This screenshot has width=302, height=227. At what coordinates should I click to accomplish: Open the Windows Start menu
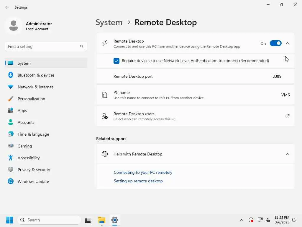(9, 220)
